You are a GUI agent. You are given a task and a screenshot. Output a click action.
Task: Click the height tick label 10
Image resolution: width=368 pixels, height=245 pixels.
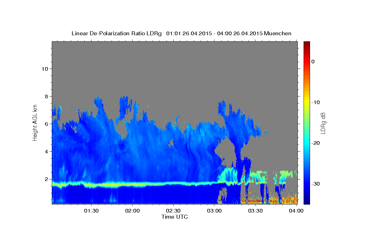(x=45, y=69)
